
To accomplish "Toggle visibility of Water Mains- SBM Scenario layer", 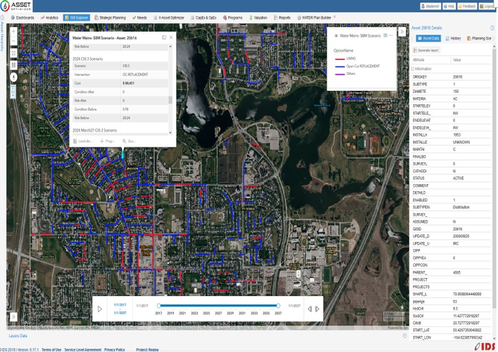I will [337, 34].
